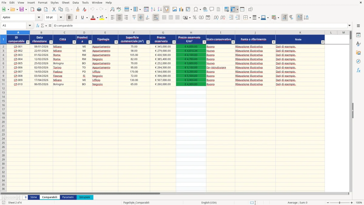This screenshot has height=205, width=364.
Task: Copy the selection
Action: pos(61,9)
